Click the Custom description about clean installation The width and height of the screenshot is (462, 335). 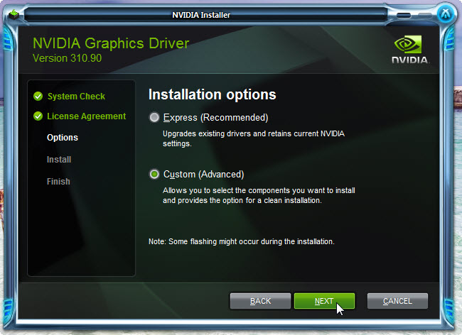coord(259,195)
